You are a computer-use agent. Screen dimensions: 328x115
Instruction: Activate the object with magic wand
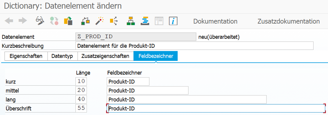tap(99, 21)
